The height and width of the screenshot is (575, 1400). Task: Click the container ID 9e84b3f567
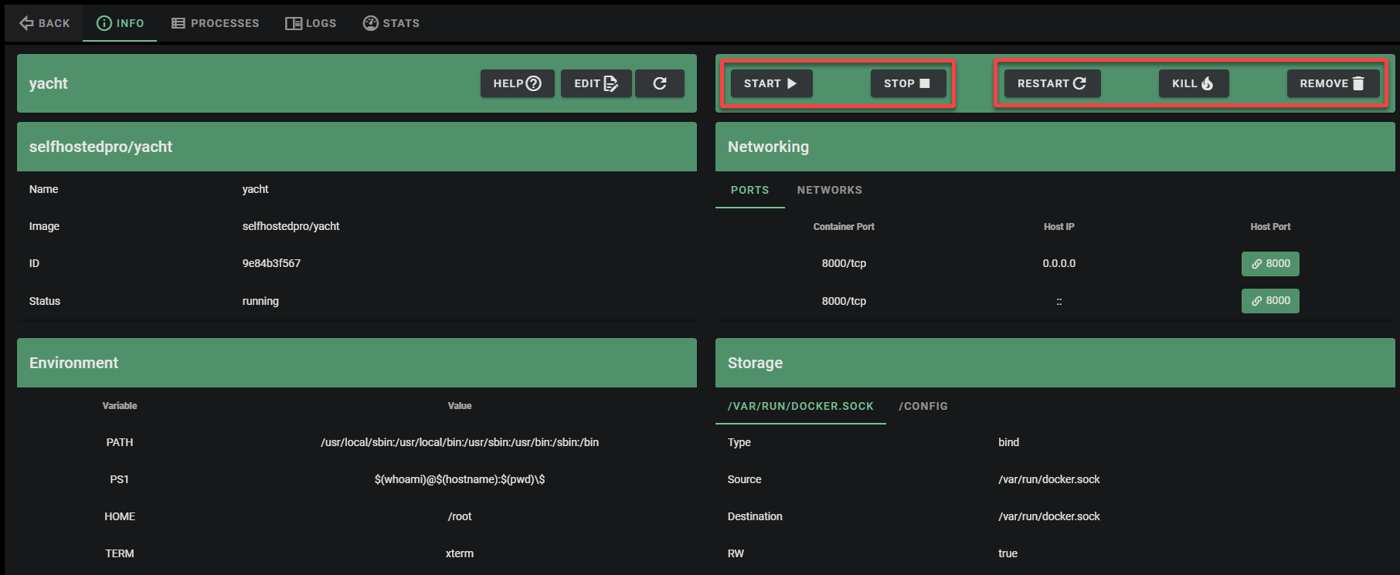[271, 263]
